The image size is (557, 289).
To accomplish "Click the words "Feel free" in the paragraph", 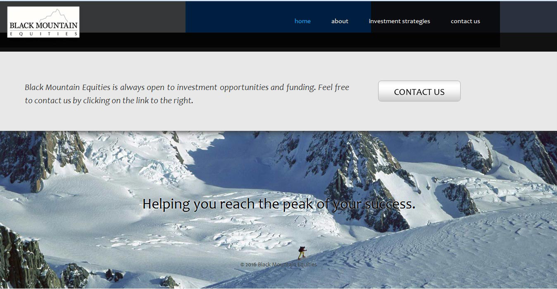I will click(x=333, y=87).
